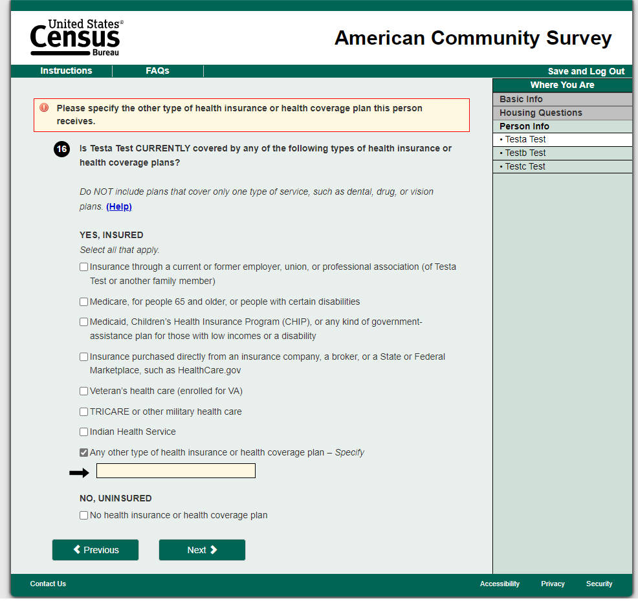The height and width of the screenshot is (603, 638).
Task: Uncheck Any other type of health insurance
Action: point(84,452)
